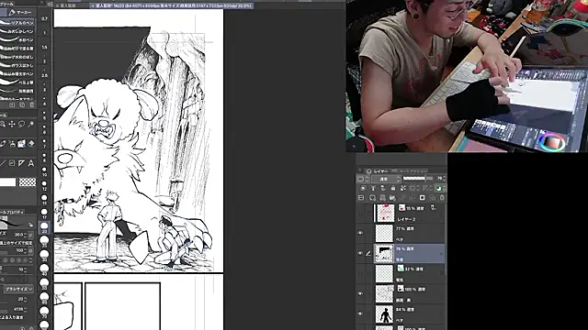This screenshot has width=588, height=330.
Task: Click the layer opacity value field 75
Action: [439, 179]
